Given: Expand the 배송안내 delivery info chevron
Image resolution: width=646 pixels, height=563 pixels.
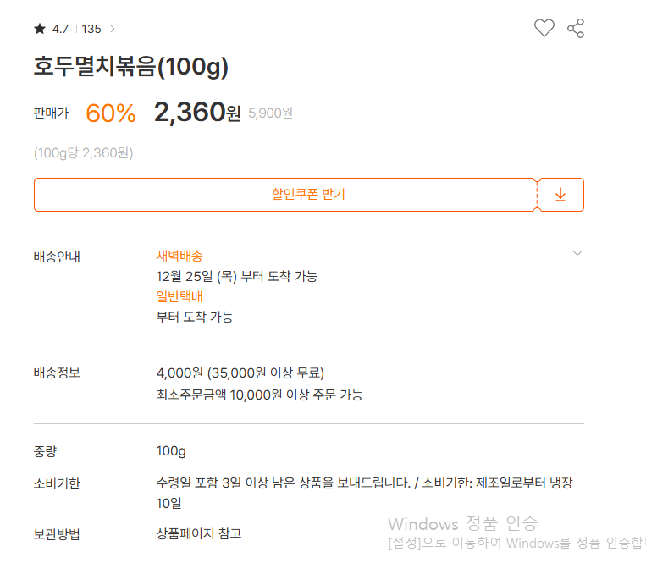Looking at the screenshot, I should tap(577, 253).
